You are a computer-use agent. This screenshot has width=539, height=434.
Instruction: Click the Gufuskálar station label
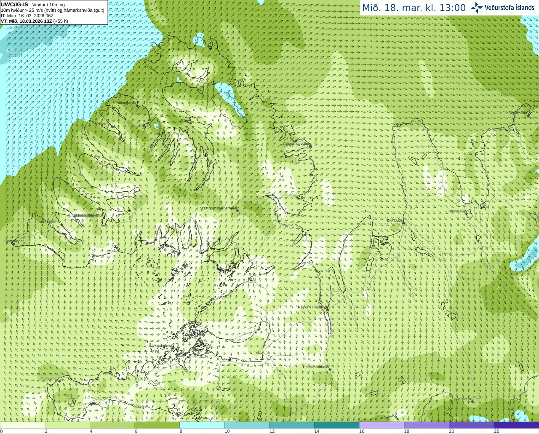coord(49,379)
